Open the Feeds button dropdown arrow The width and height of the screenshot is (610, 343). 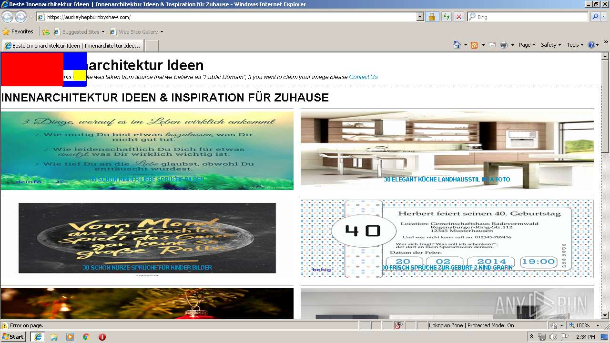click(x=483, y=45)
